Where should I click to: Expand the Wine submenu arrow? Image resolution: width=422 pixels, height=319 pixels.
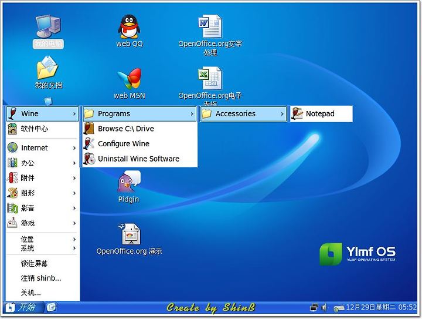point(74,114)
